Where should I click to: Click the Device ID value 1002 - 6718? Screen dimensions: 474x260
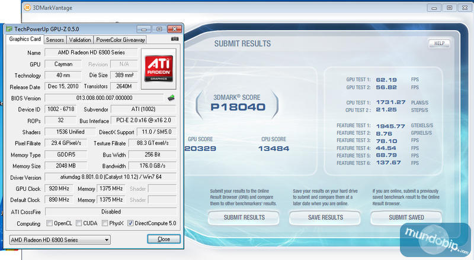coord(60,109)
